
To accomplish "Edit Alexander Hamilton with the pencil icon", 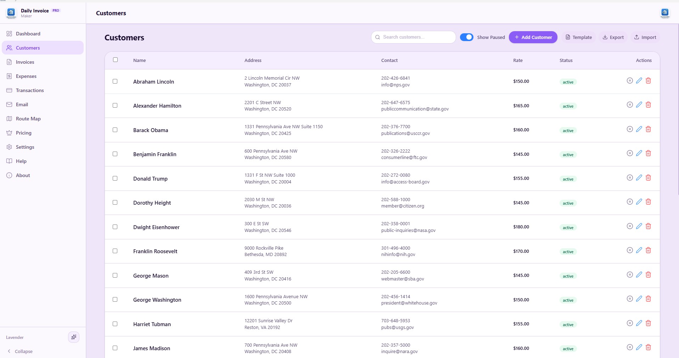I will click(639, 105).
